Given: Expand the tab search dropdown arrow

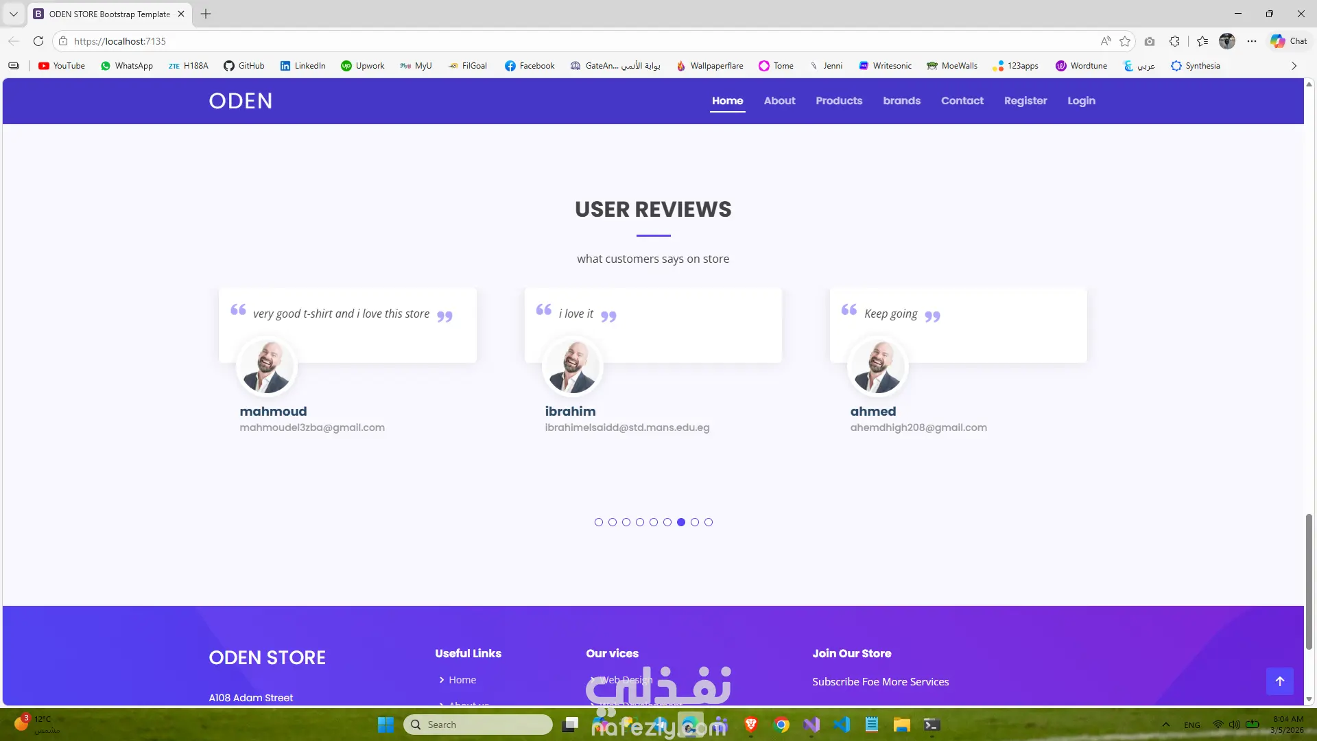Looking at the screenshot, I should click(13, 14).
